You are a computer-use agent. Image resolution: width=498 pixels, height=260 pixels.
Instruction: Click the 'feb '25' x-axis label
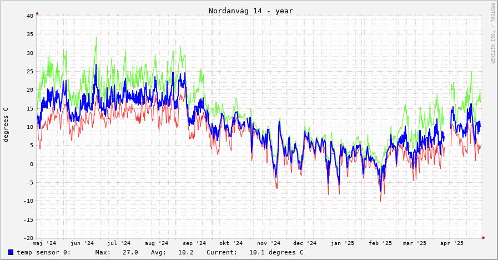click(380, 243)
